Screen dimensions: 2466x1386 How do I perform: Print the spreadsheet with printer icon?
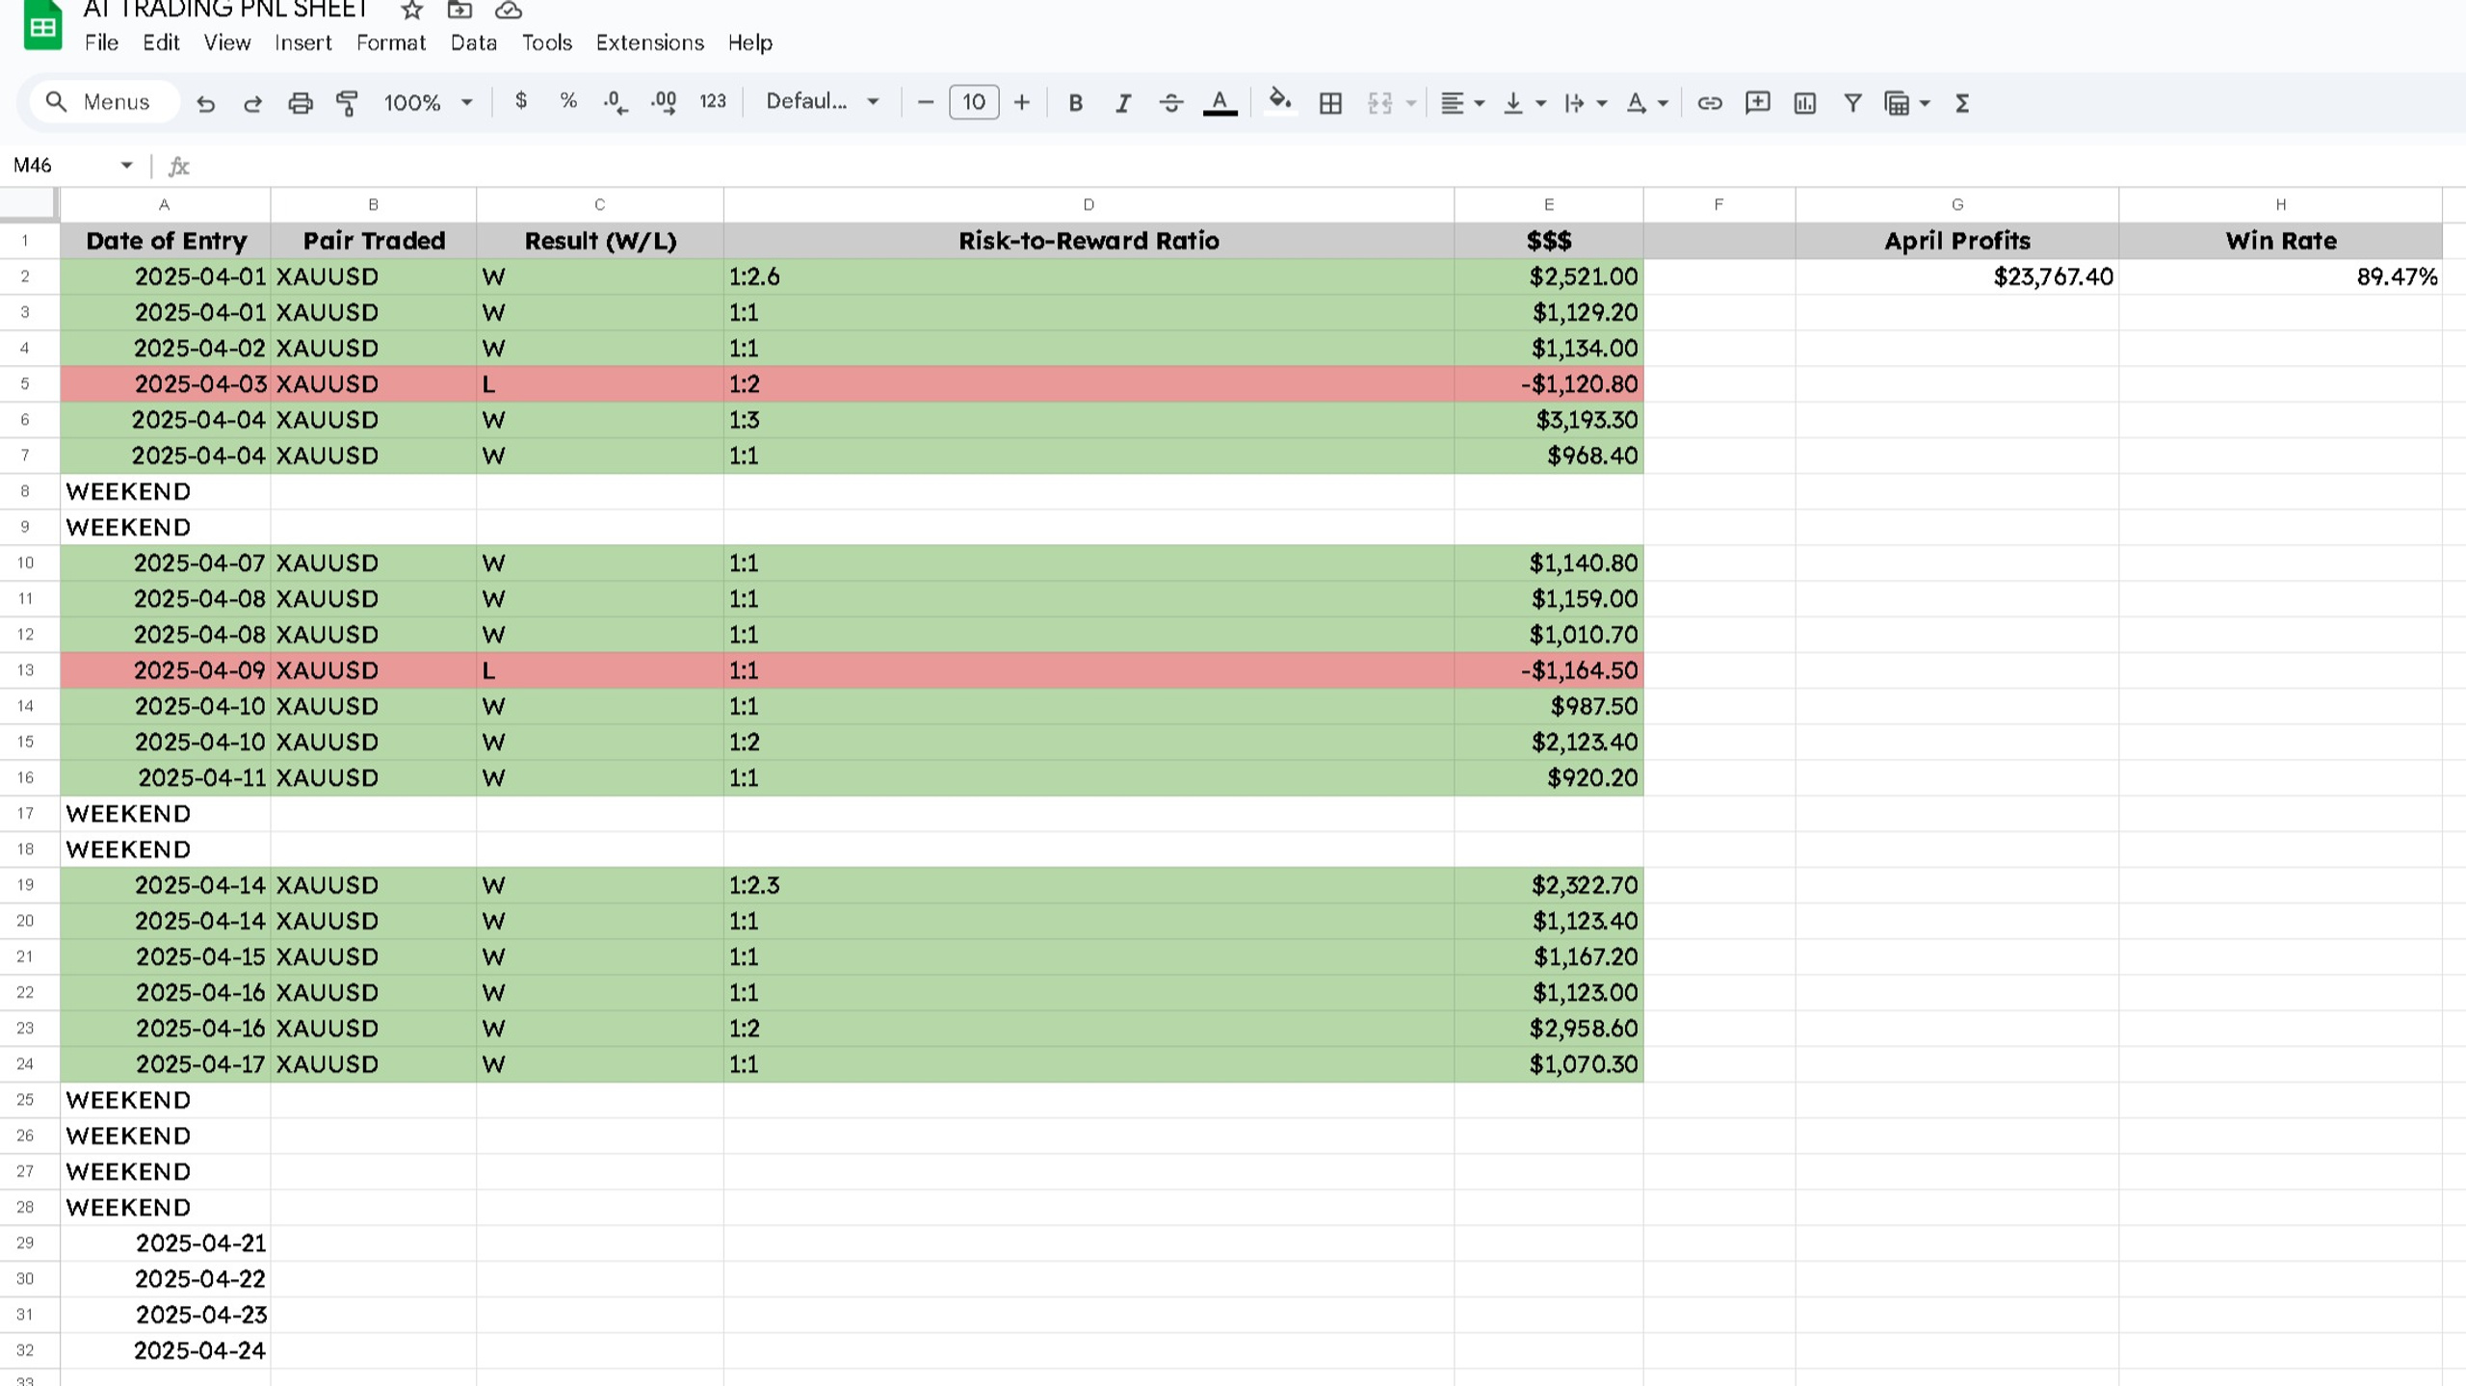point(301,103)
